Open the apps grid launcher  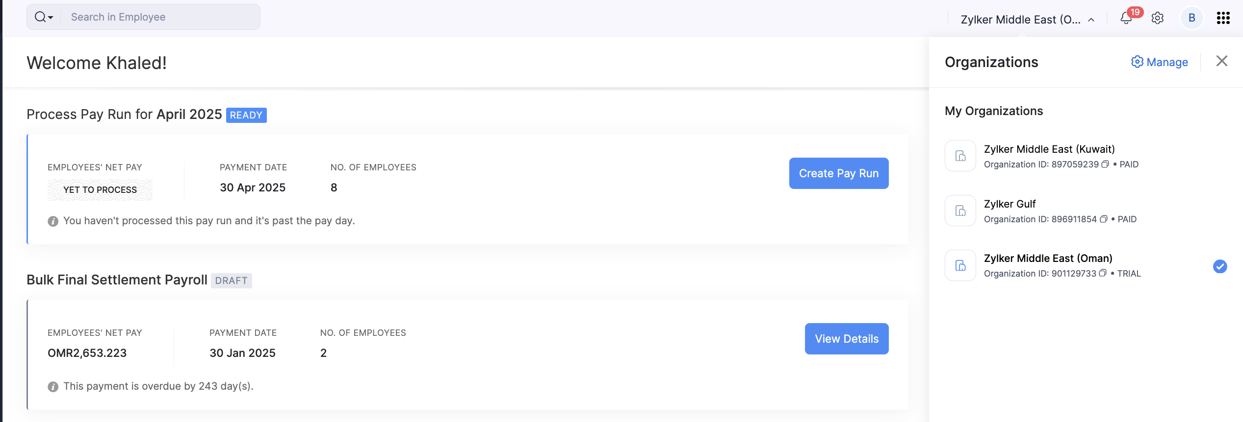click(1223, 18)
